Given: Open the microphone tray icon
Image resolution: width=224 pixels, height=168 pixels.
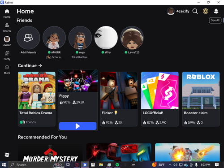Looking at the screenshot, I should (196, 165).
